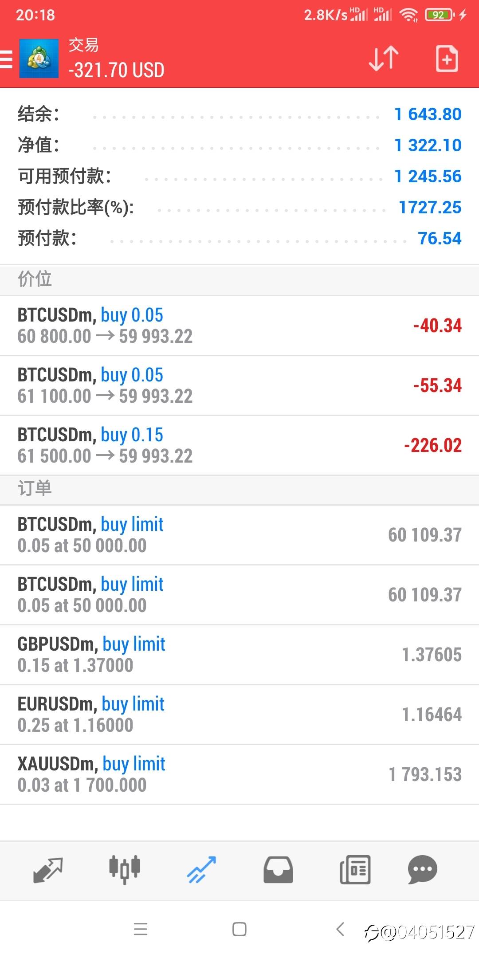Tap Android recent apps menu button
Viewport: 479px width, 958px height.
[x=141, y=929]
